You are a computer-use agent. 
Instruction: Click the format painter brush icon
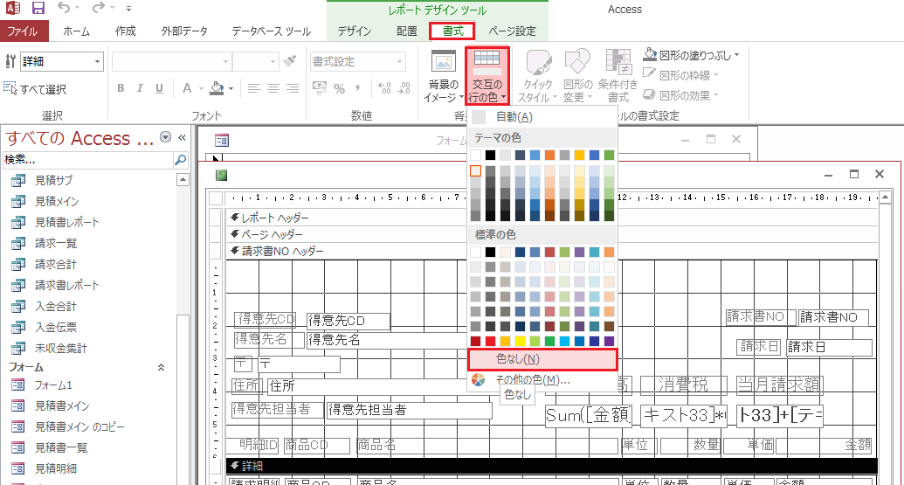pos(291,62)
